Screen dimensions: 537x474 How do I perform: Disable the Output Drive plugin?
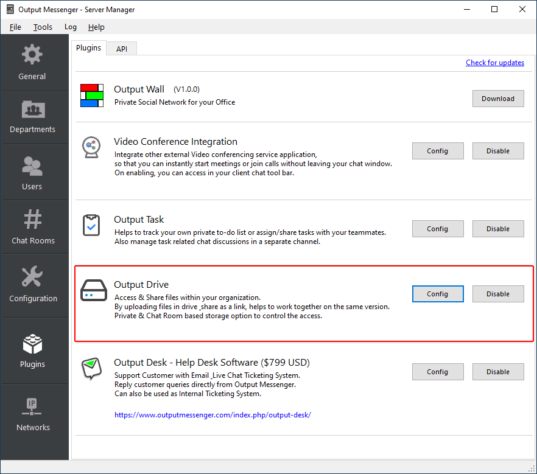pos(498,294)
